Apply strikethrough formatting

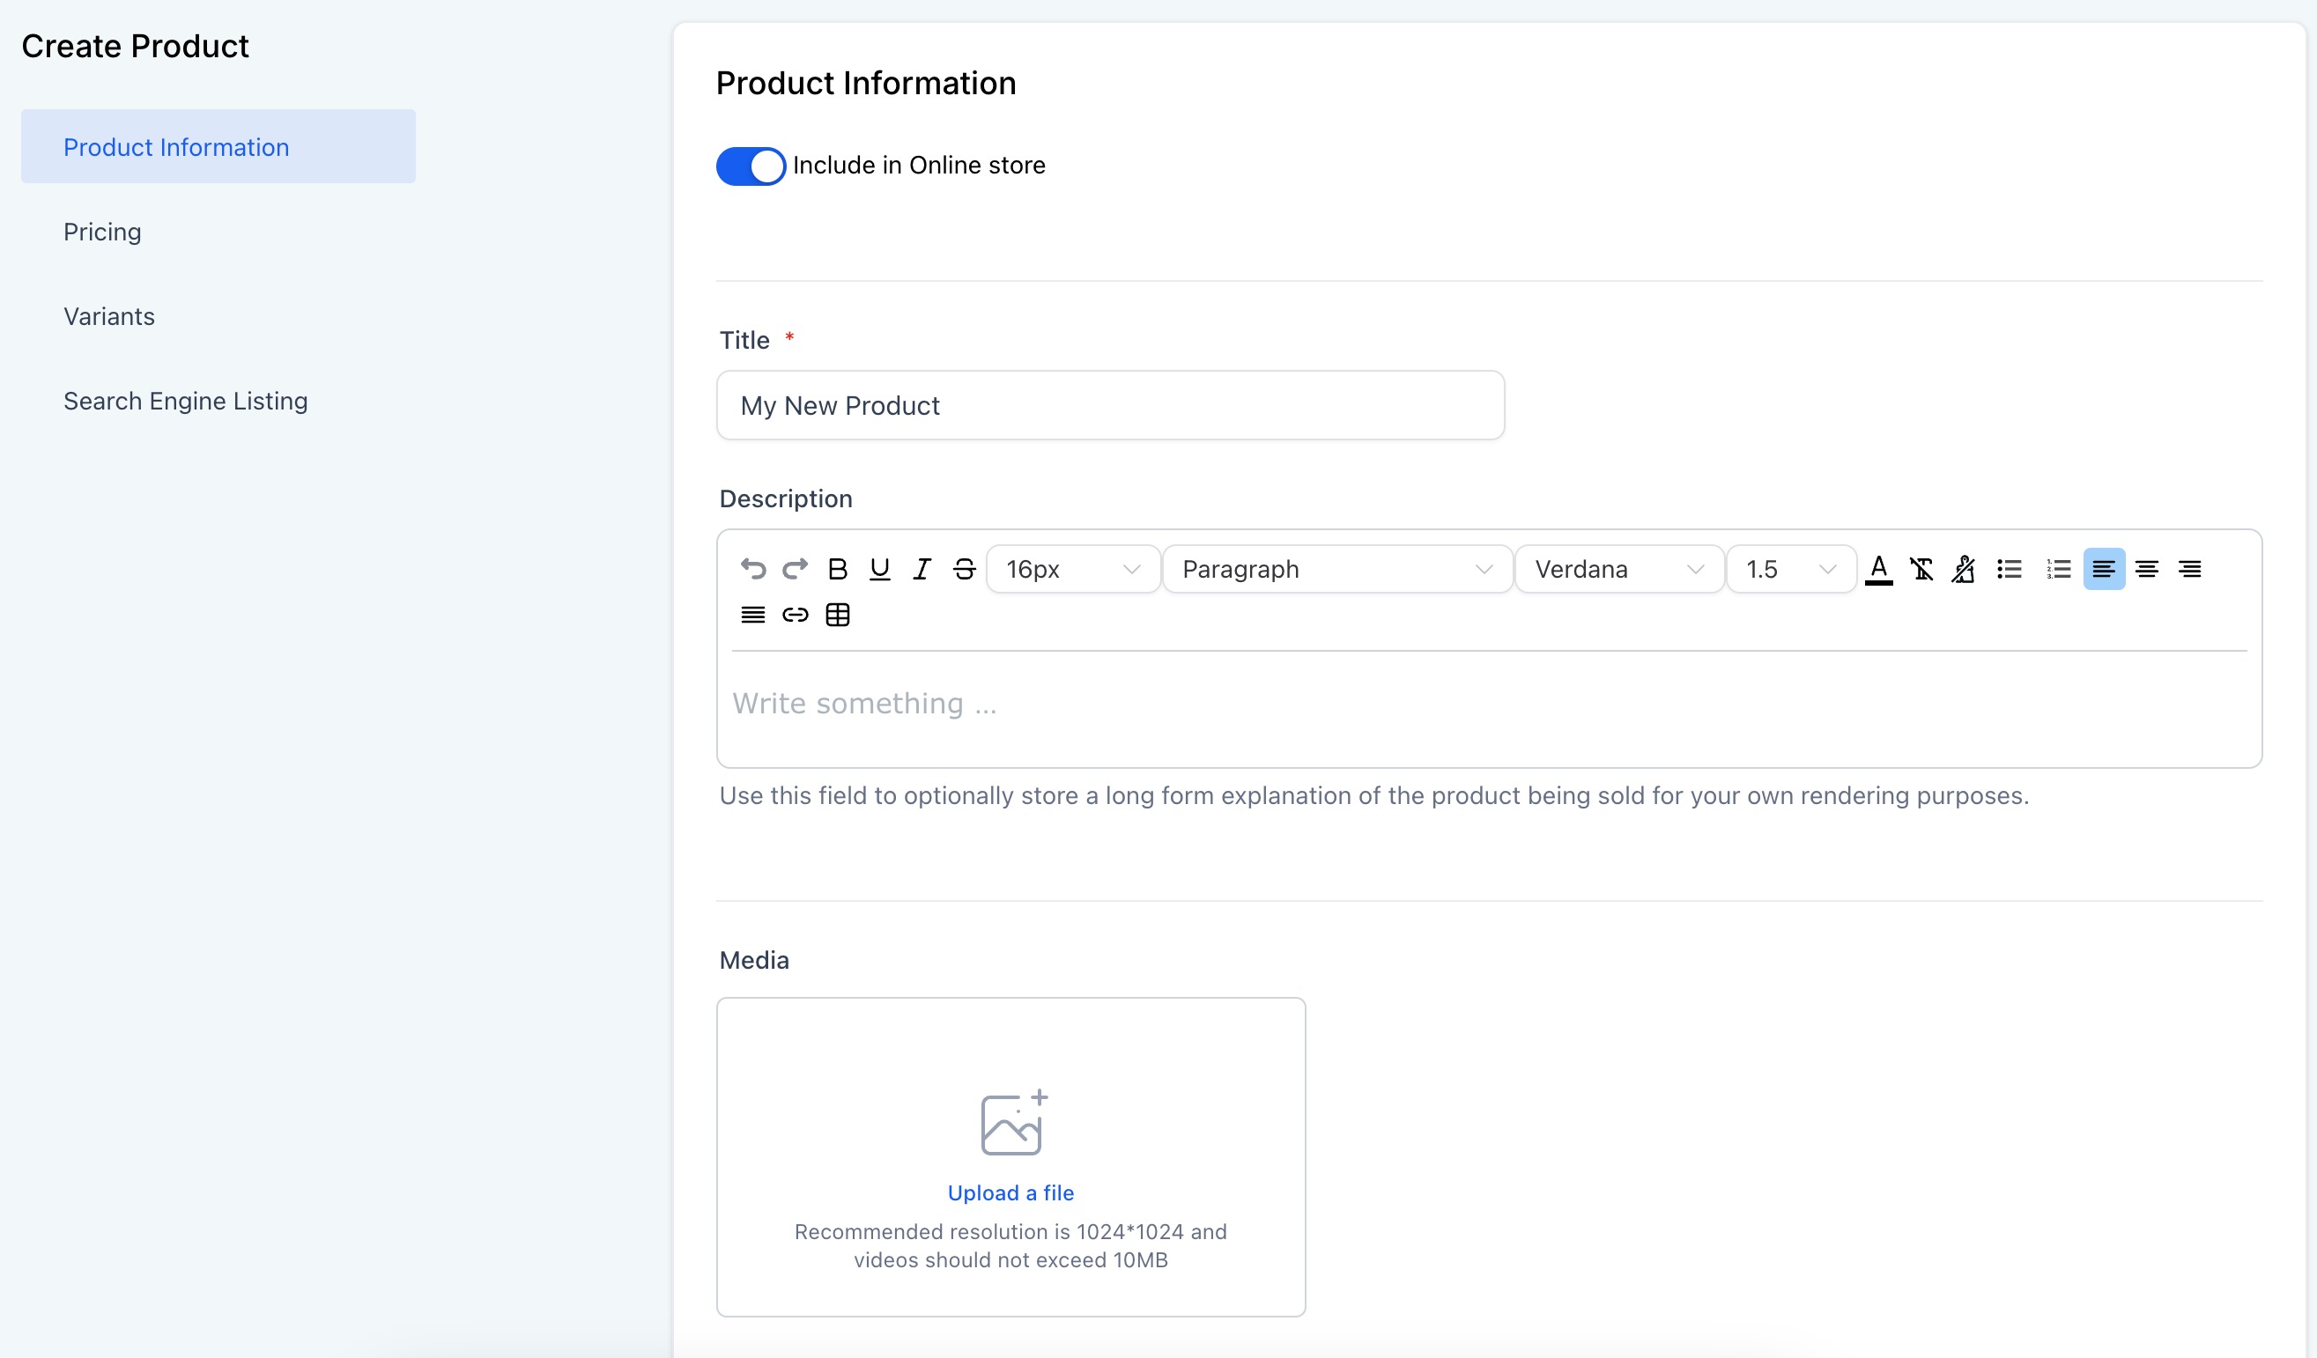[964, 569]
